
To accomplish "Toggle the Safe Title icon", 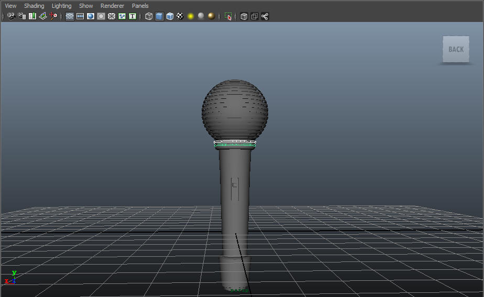I will (133, 16).
